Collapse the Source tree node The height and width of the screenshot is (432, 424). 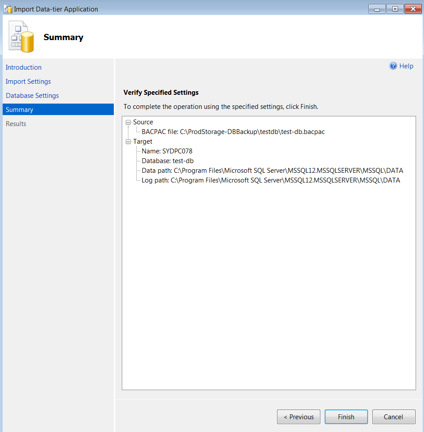128,122
